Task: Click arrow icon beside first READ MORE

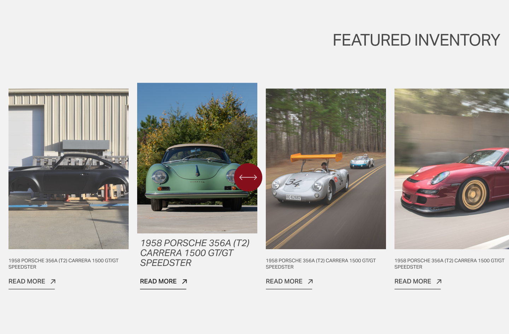Action: pyautogui.click(x=53, y=282)
